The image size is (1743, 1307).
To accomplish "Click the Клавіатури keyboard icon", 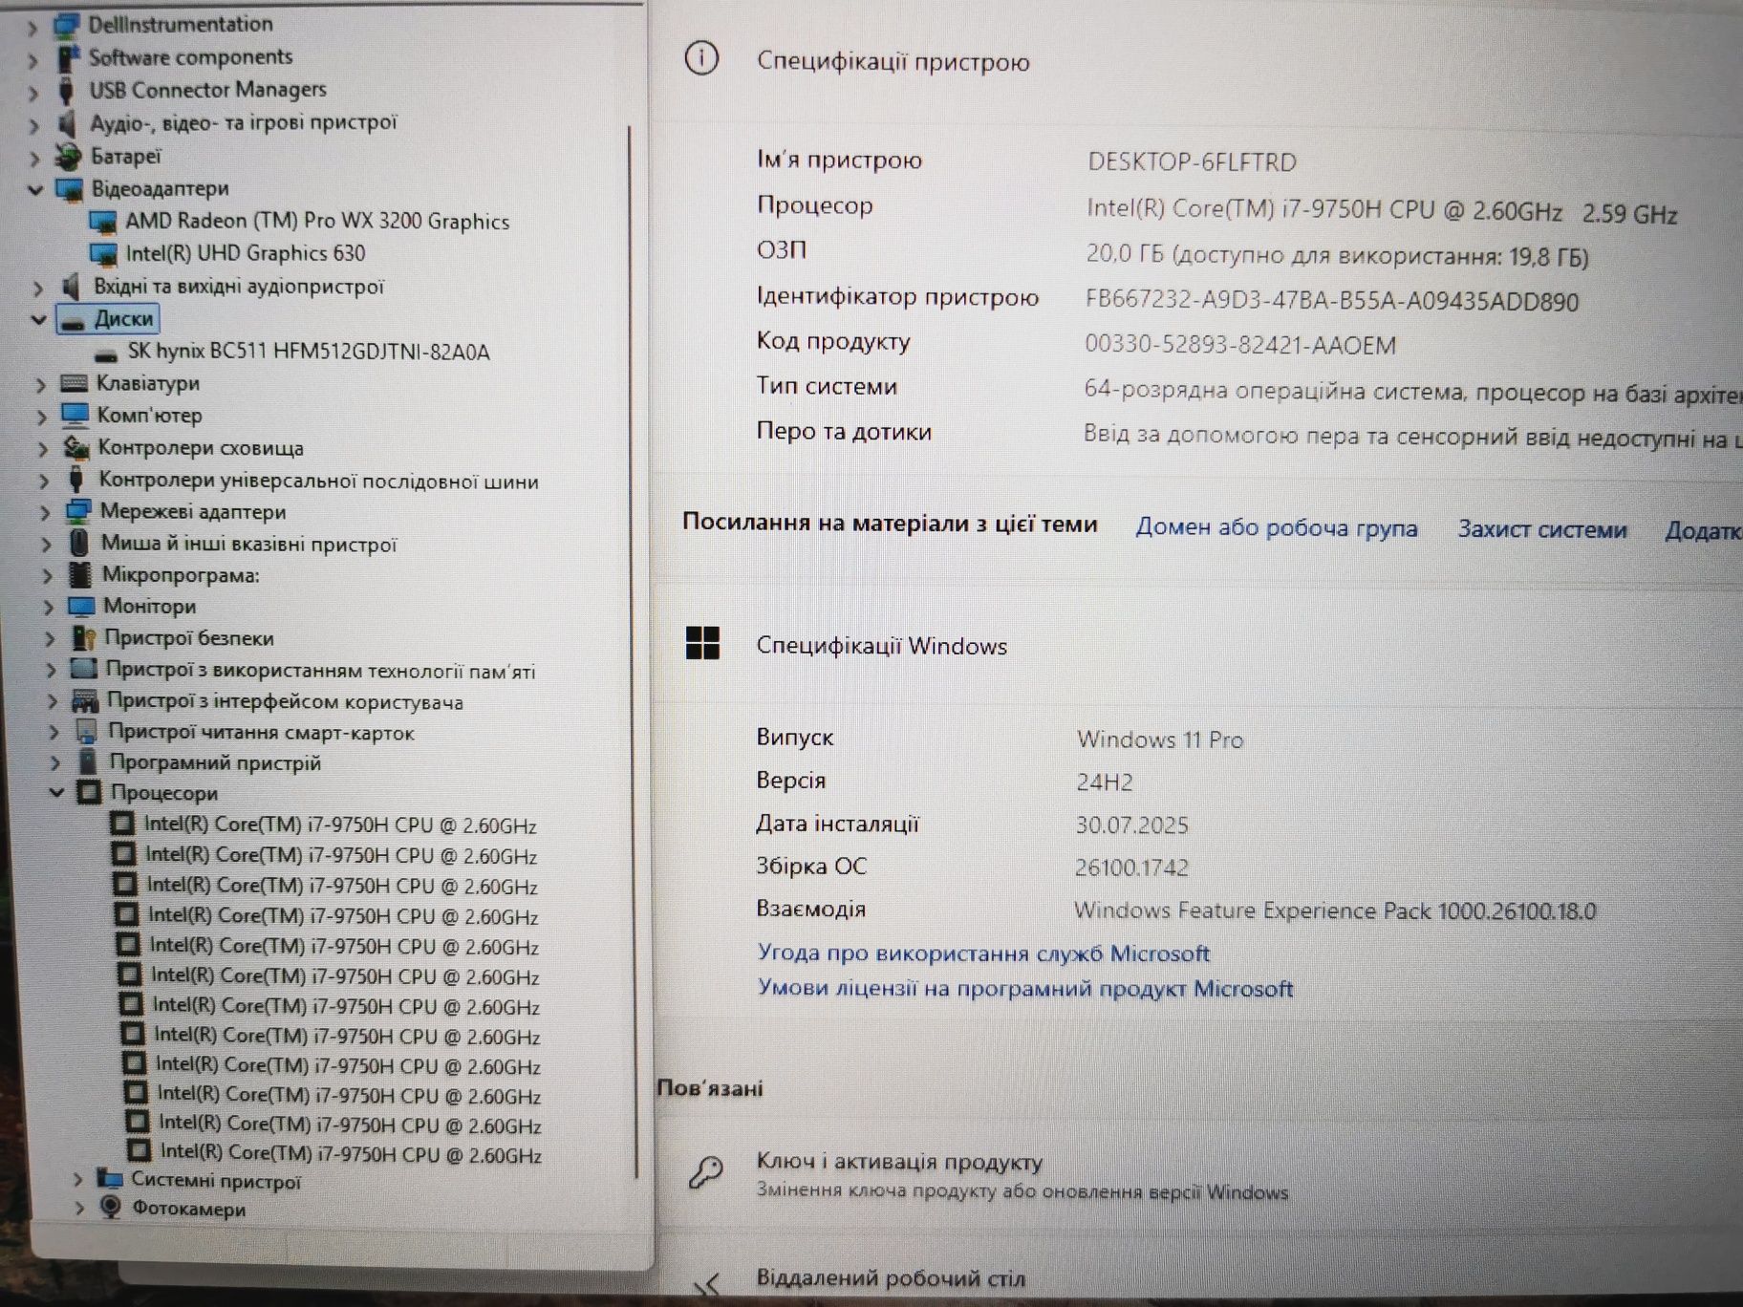I will point(74,384).
